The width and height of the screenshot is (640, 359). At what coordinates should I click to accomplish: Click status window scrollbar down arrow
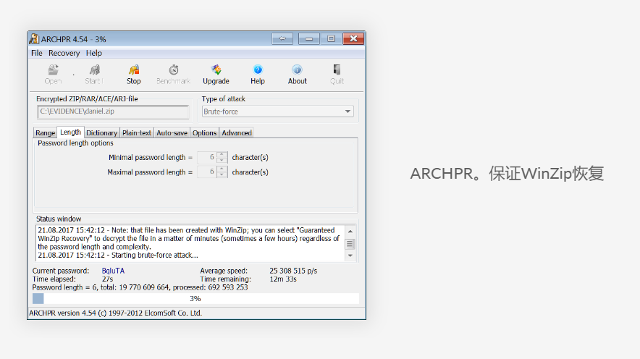pos(350,255)
